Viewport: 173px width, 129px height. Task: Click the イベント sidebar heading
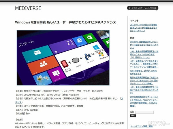click(134, 21)
